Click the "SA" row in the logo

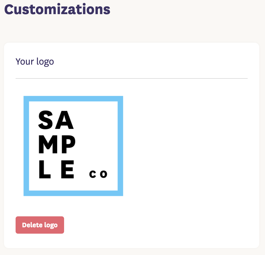click(x=56, y=120)
